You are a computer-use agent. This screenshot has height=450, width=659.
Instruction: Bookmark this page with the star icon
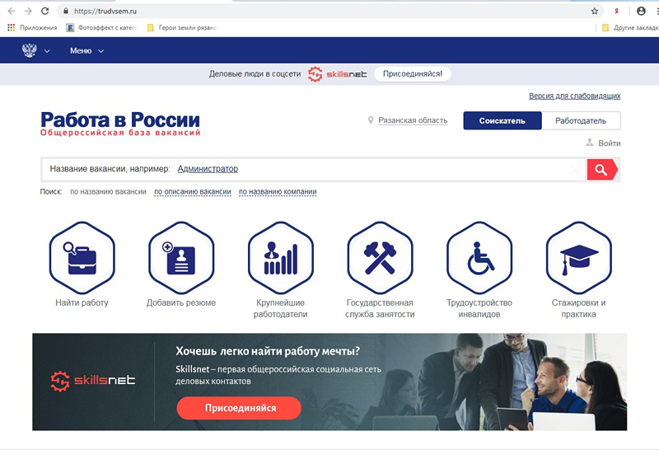coord(594,12)
